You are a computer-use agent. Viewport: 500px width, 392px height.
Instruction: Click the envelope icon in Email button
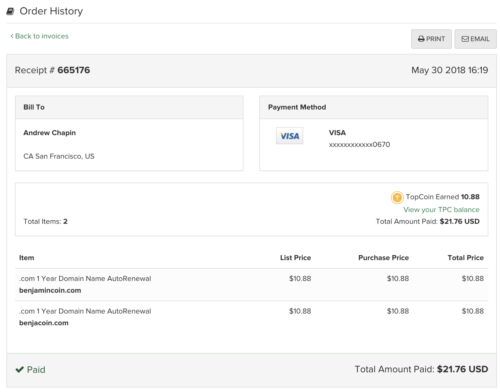465,39
